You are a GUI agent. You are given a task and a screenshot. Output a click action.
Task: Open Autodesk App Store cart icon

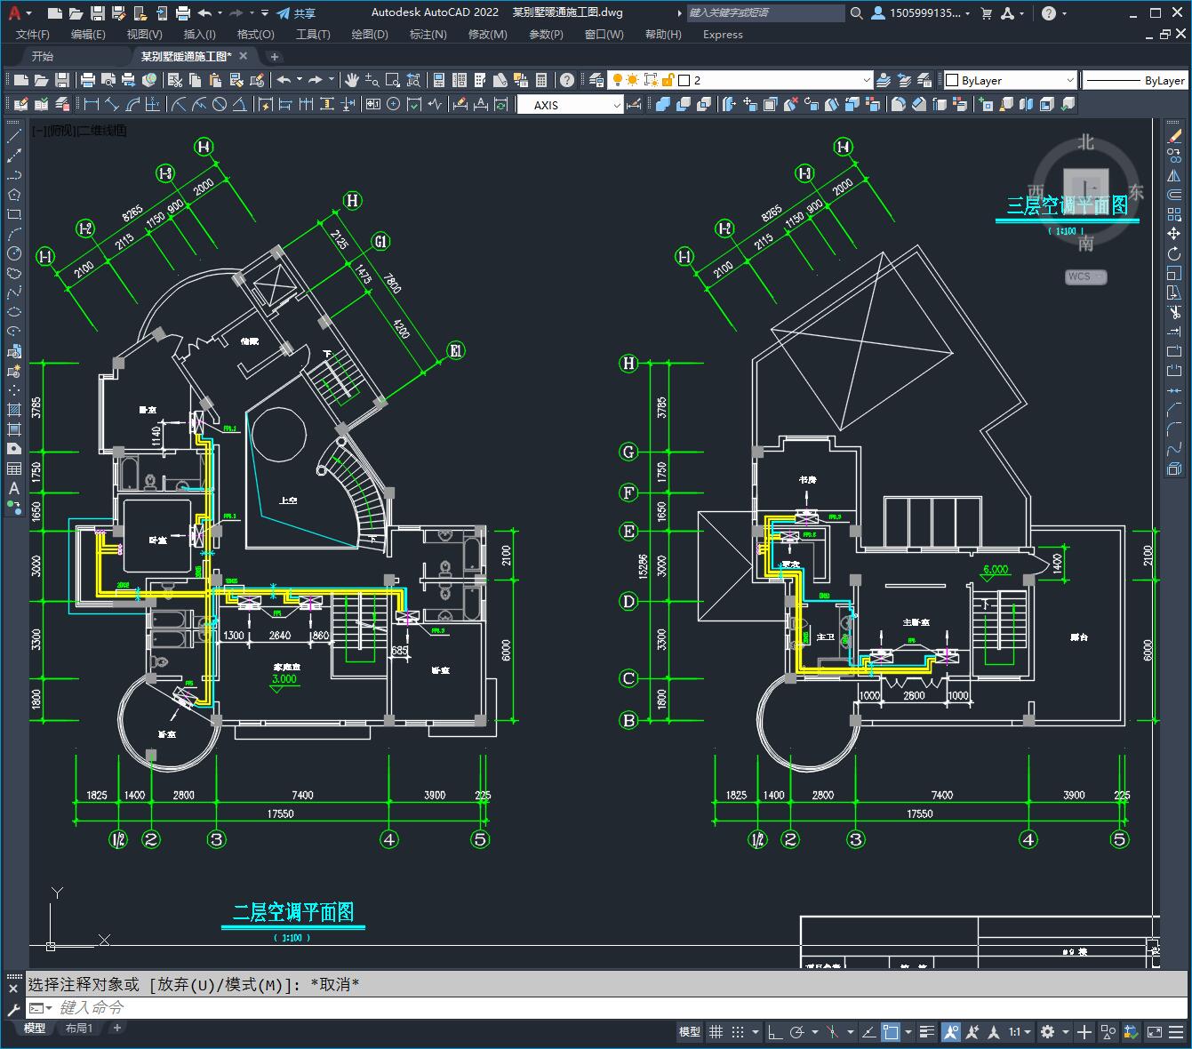(x=987, y=13)
